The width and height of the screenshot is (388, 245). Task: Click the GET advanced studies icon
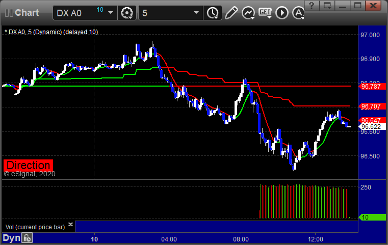click(265, 13)
